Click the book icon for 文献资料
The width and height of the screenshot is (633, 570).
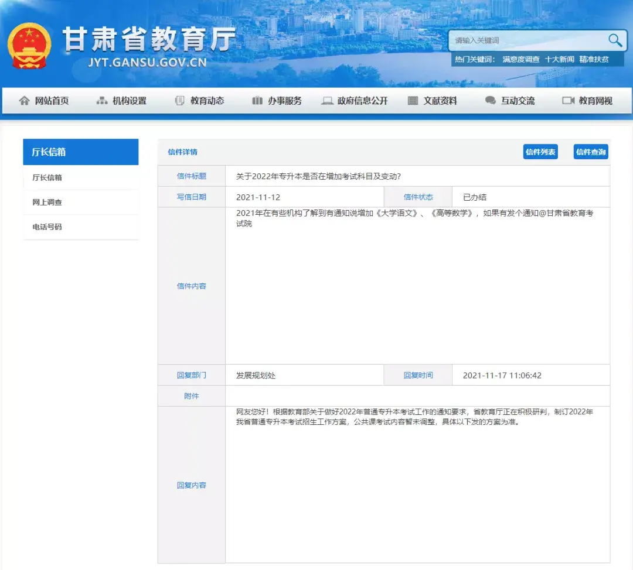[x=412, y=101]
